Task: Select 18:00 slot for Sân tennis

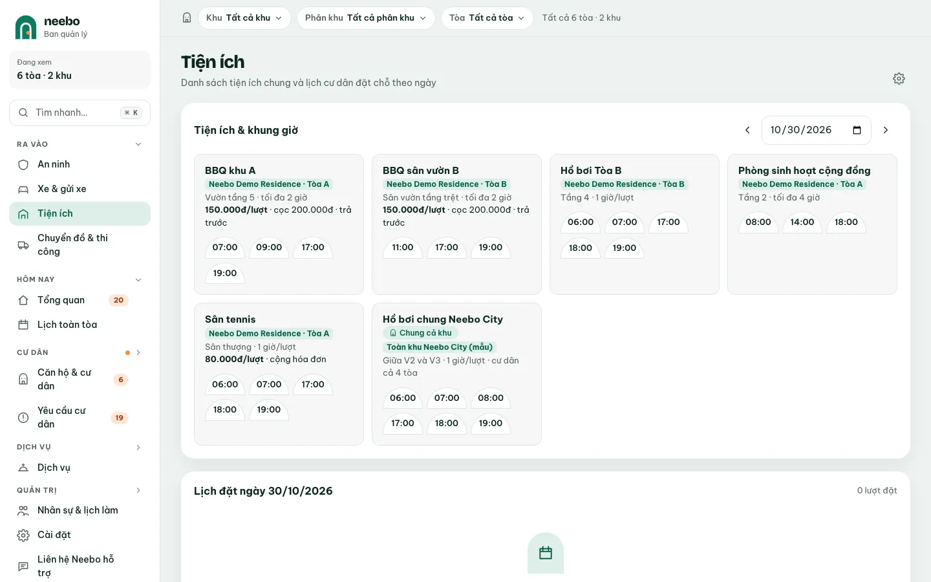Action: point(225,410)
